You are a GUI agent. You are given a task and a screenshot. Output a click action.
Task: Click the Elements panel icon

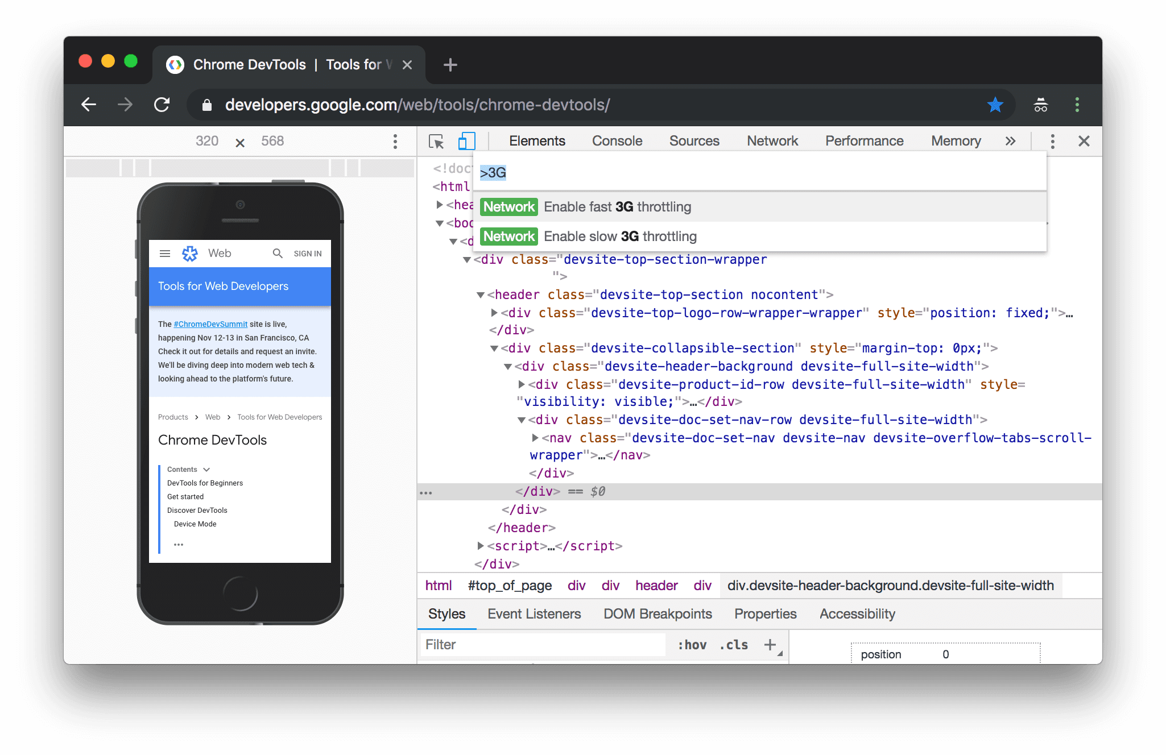(x=537, y=141)
